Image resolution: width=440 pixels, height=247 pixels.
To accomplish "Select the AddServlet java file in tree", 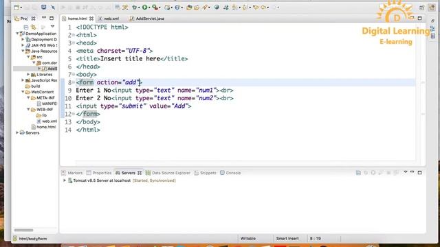I will coord(49,69).
